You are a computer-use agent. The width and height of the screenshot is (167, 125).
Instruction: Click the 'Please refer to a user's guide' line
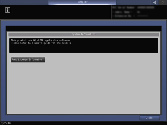coord(41,43)
